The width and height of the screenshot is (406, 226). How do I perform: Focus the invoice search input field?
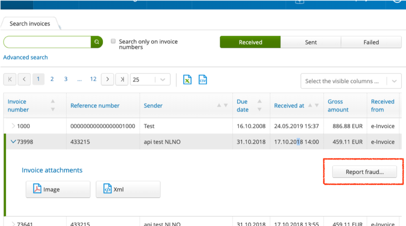pos(47,42)
